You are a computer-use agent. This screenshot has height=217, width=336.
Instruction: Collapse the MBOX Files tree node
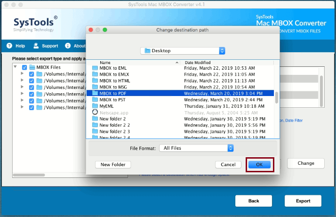pos(16,67)
